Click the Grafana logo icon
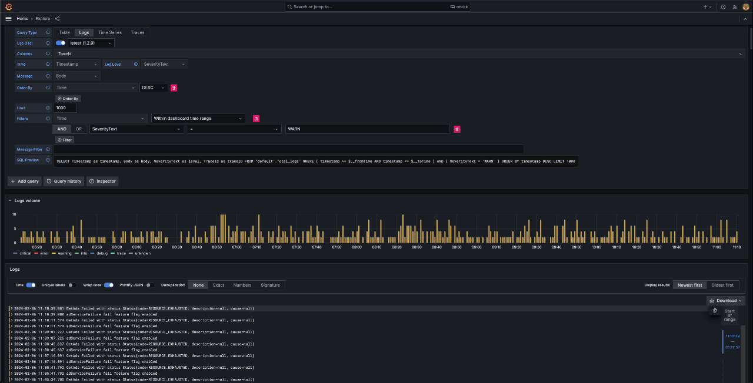753x383 pixels. 8,6
